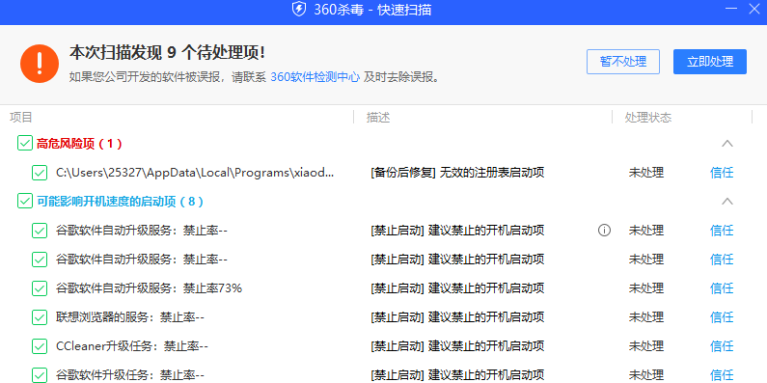This screenshot has width=767, height=383.
Task: Click the 360 shield logo in title bar
Action: 299,10
